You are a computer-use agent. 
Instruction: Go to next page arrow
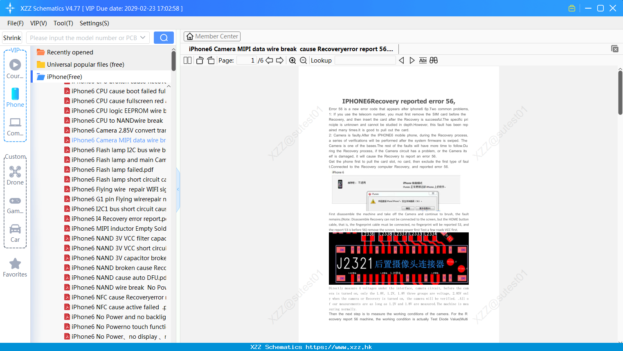280,61
